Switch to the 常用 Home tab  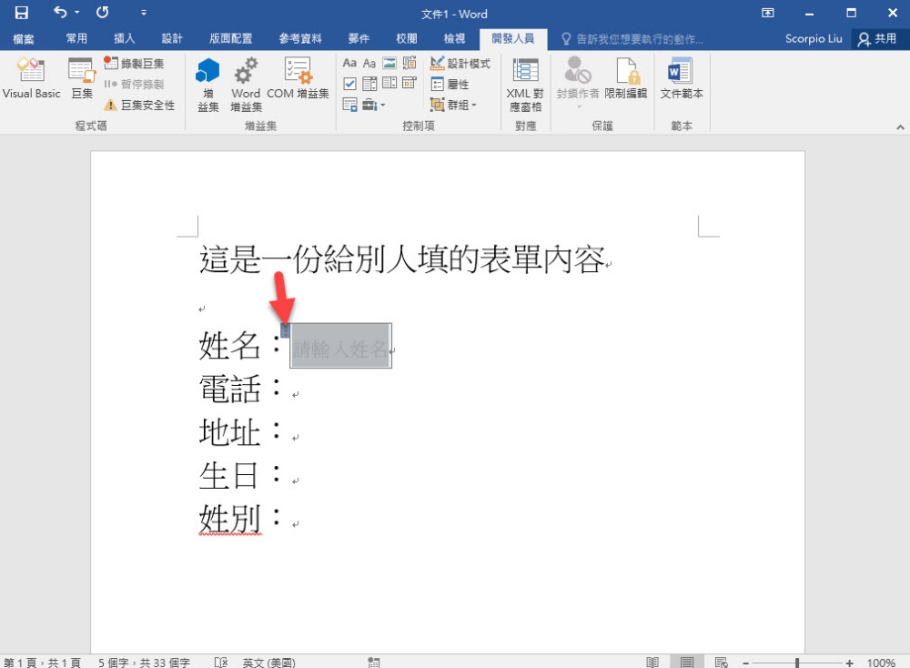[76, 39]
